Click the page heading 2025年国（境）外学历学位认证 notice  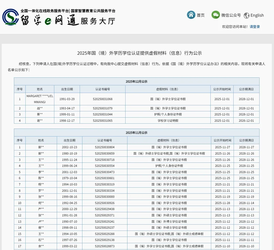139,53
